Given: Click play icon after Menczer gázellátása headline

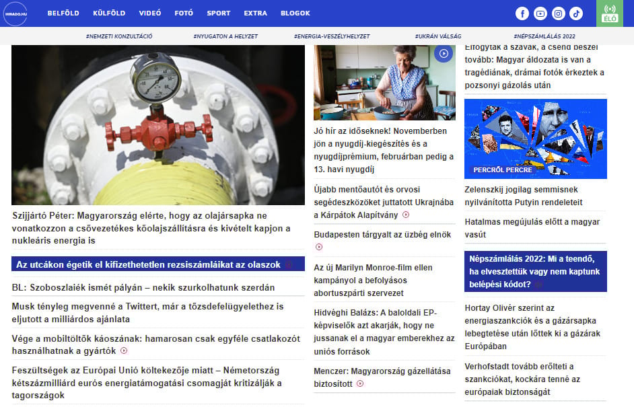Looking at the screenshot, I should [x=360, y=383].
